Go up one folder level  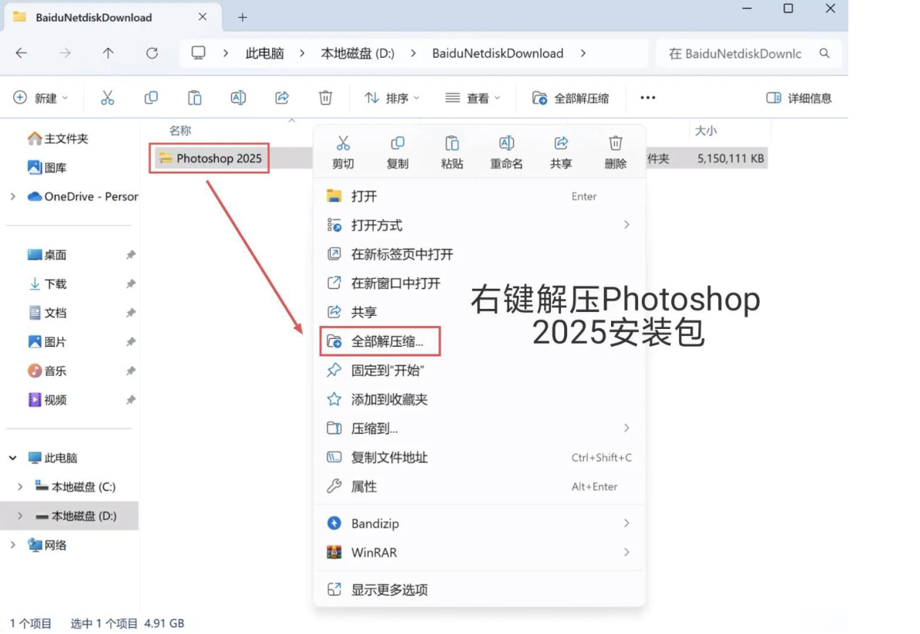click(108, 53)
